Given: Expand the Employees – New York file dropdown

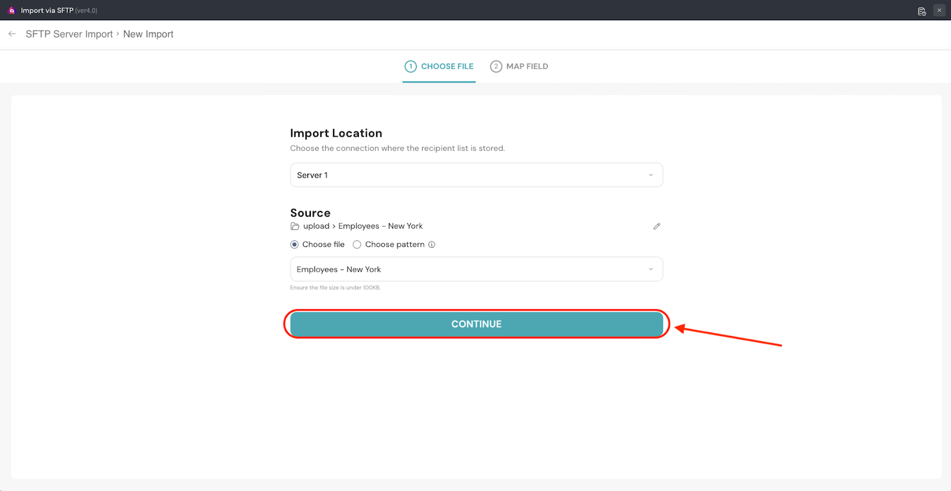Looking at the screenshot, I should (x=475, y=269).
